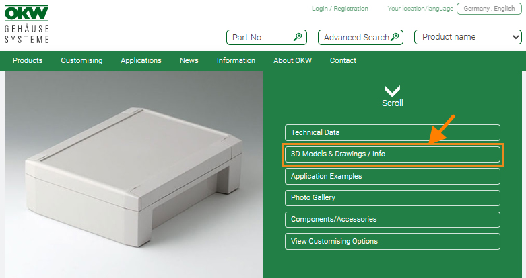Open the Products menu

click(x=28, y=60)
